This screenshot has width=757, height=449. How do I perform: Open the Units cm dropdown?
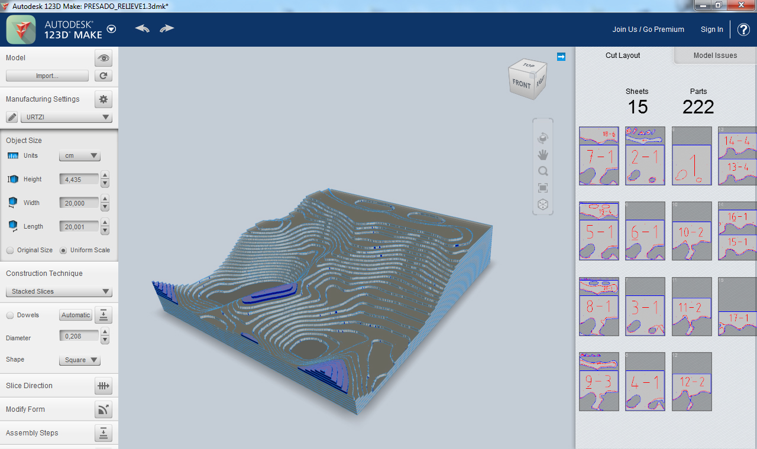point(80,156)
